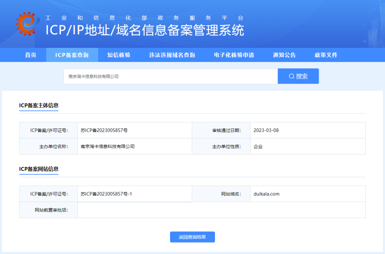Open the 首页 tab
Image resolution: width=385 pixels, height=254 pixels.
pos(31,55)
